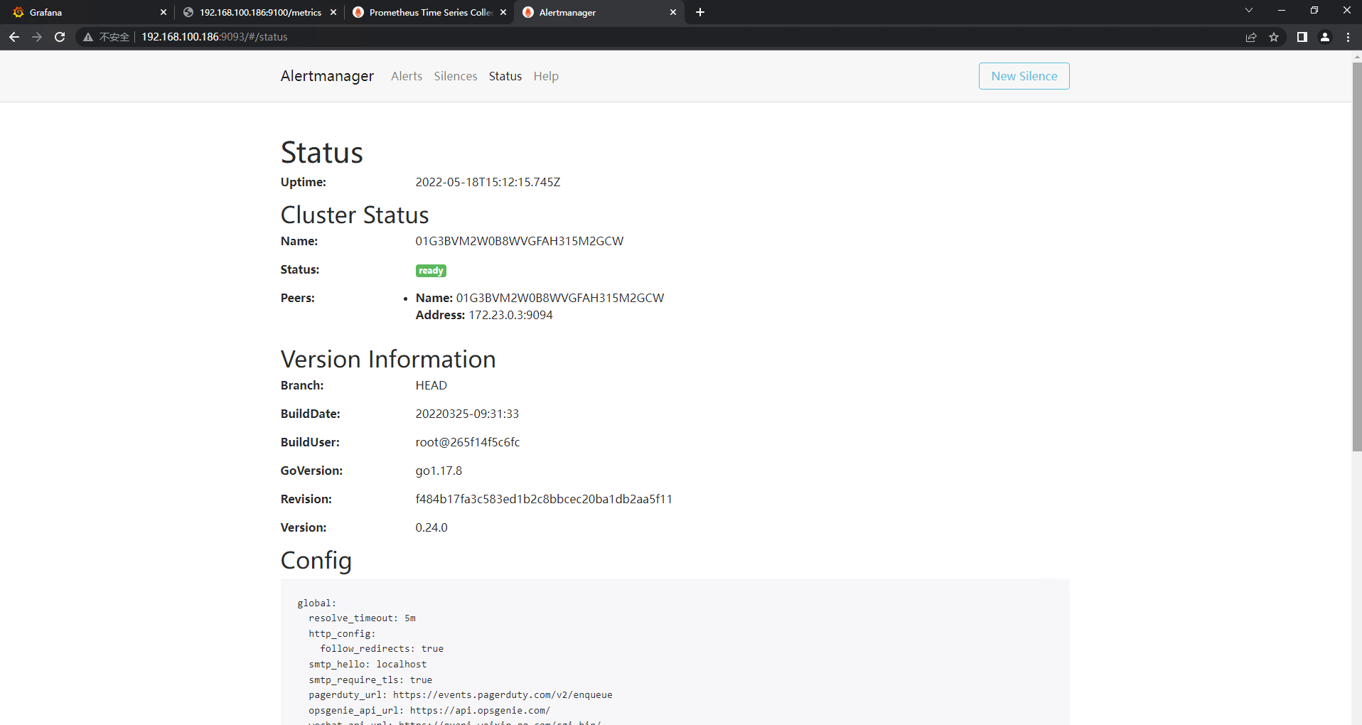
Task: Click the browser back arrow
Action: tap(14, 37)
